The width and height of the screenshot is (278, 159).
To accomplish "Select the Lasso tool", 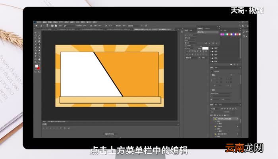I will pos(36,35).
